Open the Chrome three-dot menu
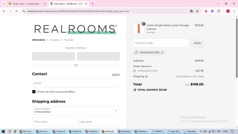This screenshot has height=134, width=238. pos(234,11)
